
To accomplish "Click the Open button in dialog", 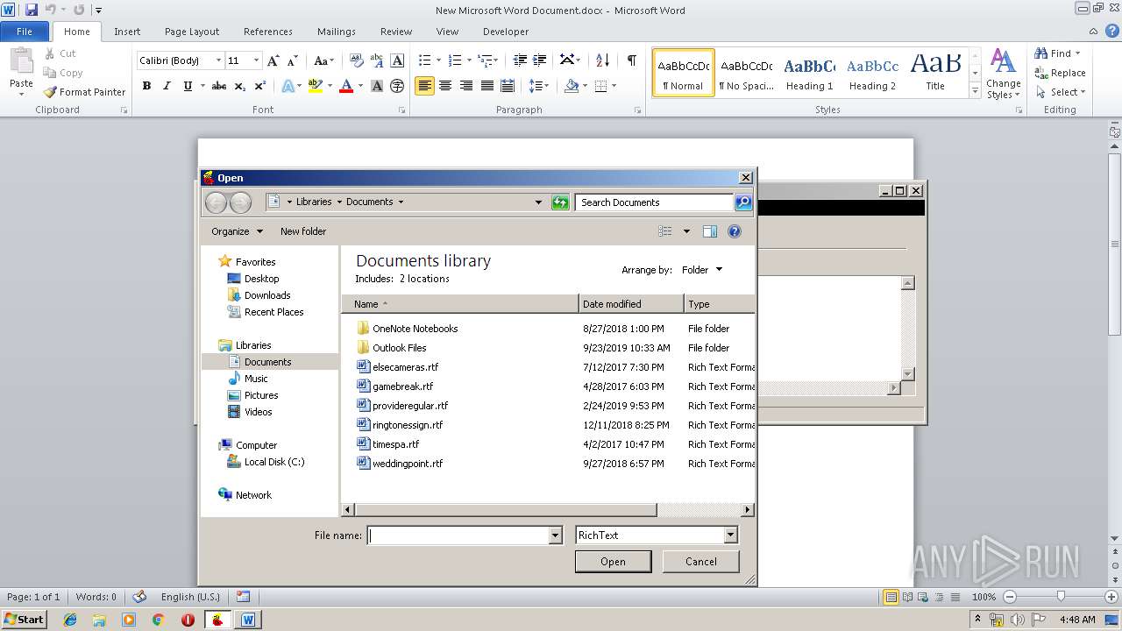I will 613,562.
